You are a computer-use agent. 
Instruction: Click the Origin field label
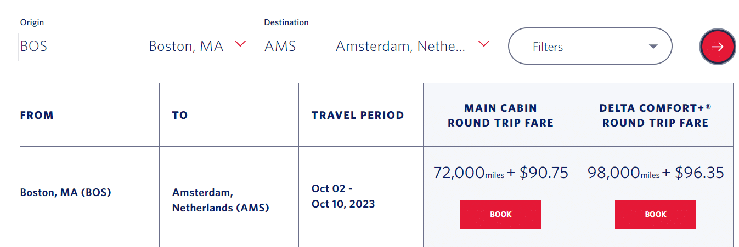[32, 22]
